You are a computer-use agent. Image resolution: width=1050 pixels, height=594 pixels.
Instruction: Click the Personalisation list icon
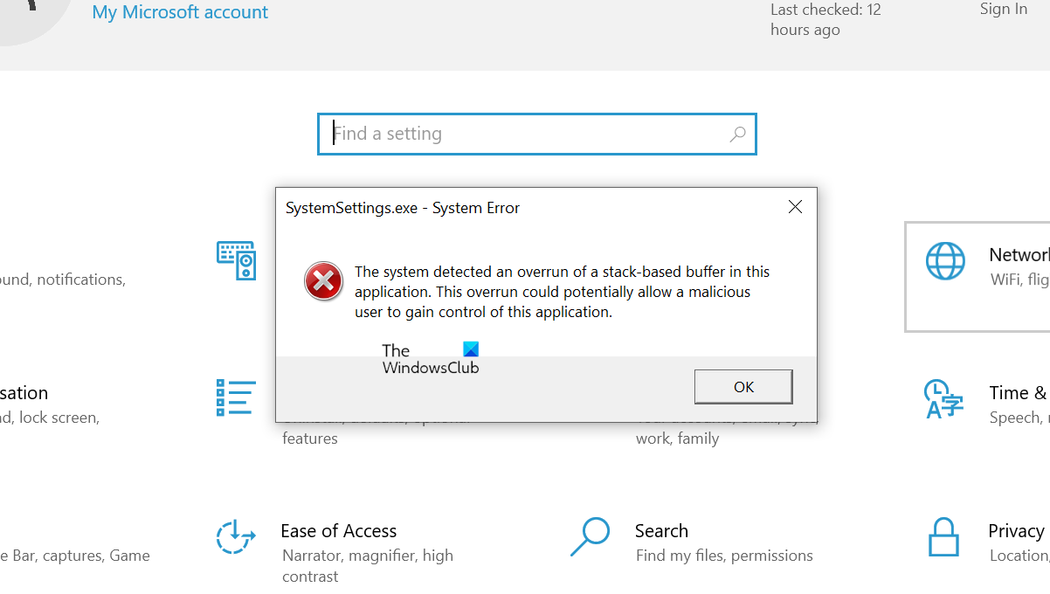click(x=234, y=397)
